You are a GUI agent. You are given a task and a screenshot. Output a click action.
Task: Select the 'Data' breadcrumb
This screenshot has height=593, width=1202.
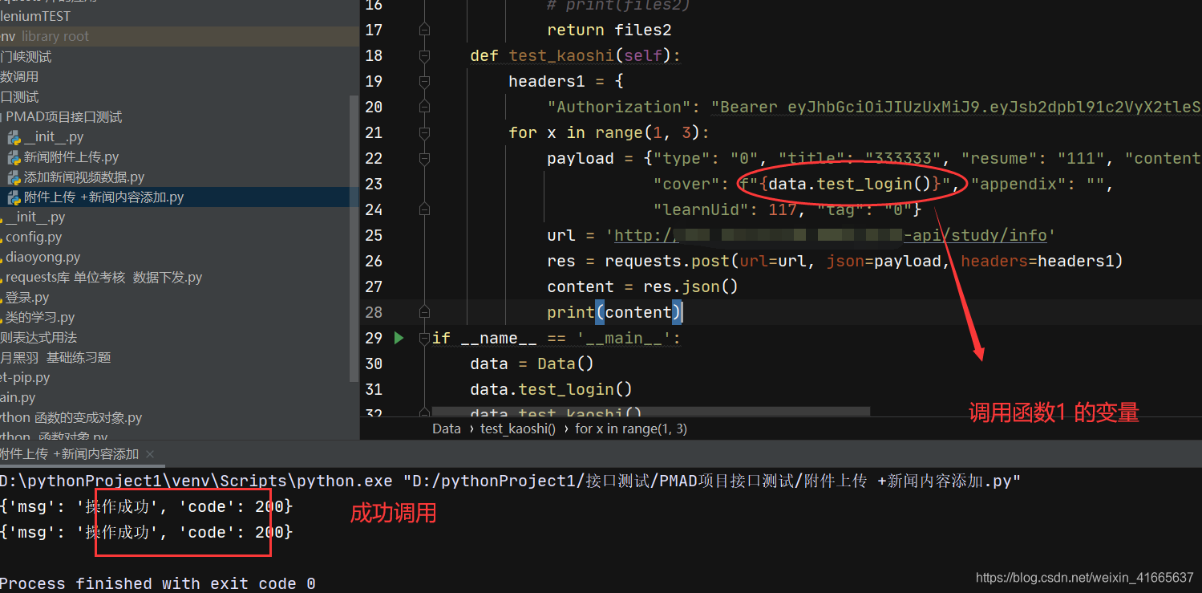447,429
